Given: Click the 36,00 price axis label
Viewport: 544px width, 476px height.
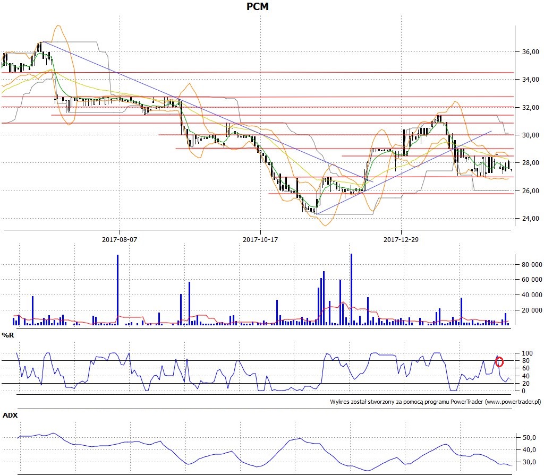Looking at the screenshot, I should (x=531, y=51).
